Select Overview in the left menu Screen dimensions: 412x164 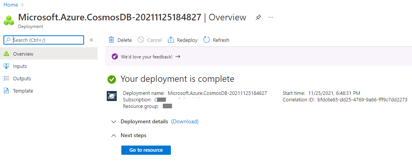coord(49,54)
